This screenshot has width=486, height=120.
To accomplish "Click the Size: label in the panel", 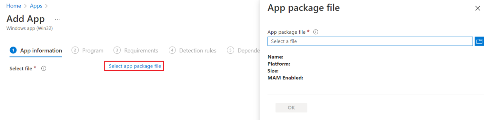I will [x=273, y=70].
